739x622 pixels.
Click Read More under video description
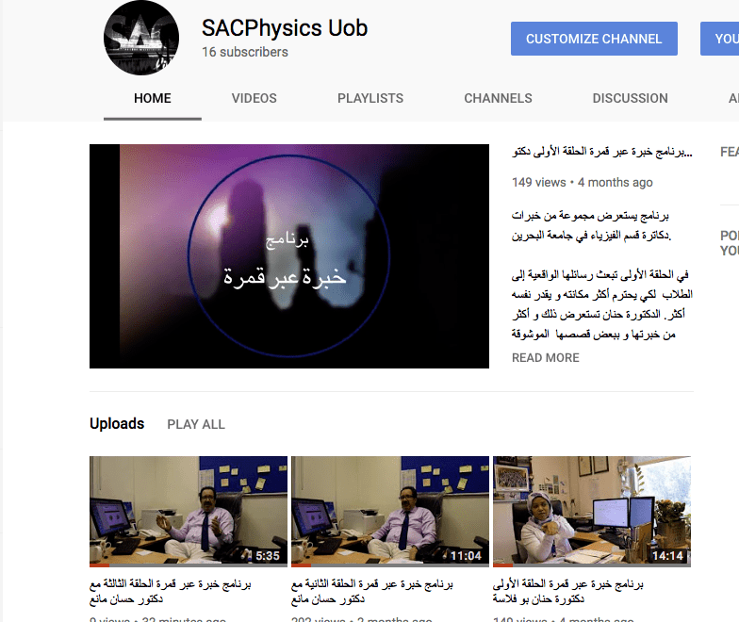[545, 358]
